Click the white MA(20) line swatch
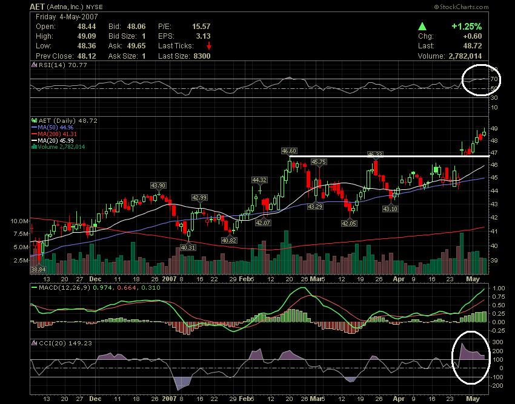Screen dimensions: 515x404 pos(34,140)
